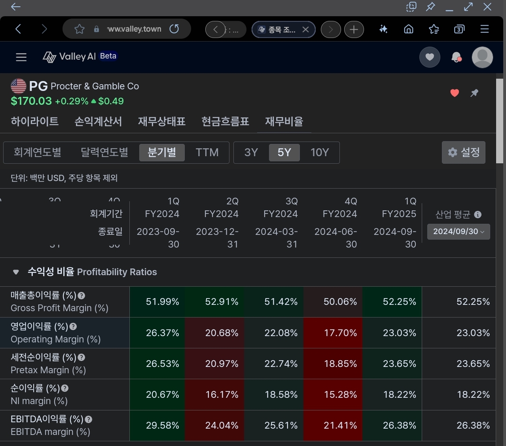
Task: Click the browser forward arrow
Action: [44, 29]
